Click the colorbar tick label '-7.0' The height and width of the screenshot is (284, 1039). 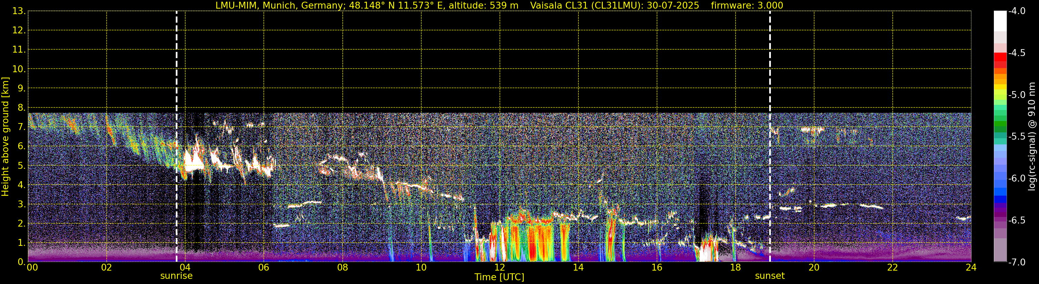click(1016, 262)
